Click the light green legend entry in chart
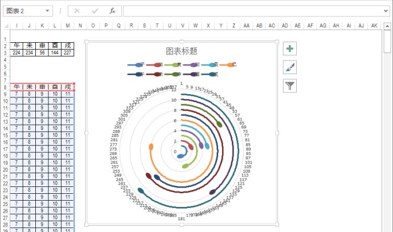Viewport: 393px width, 232px height. coord(173,65)
